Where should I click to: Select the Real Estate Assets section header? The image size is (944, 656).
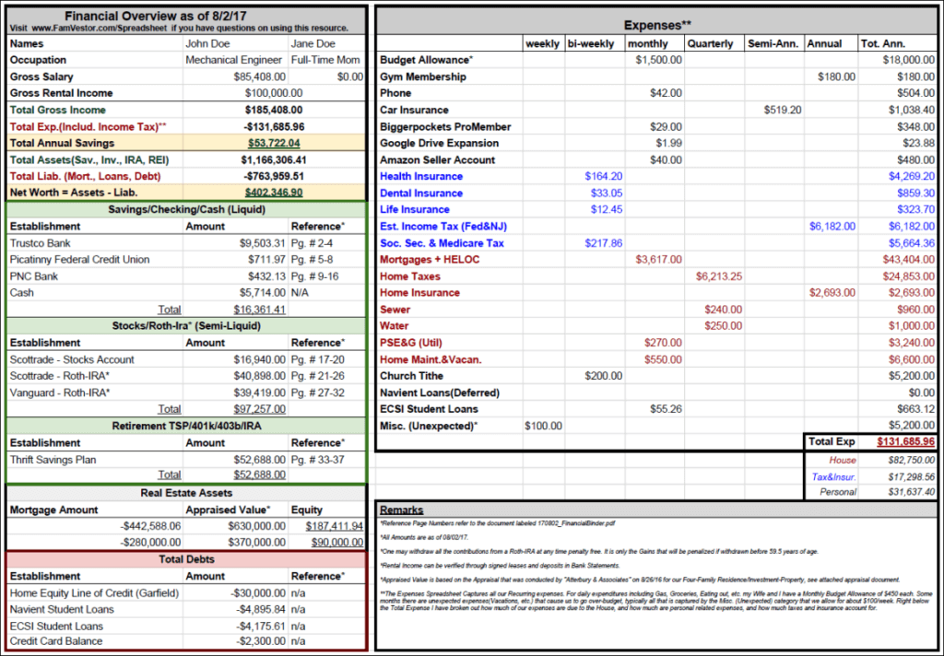[x=186, y=493]
